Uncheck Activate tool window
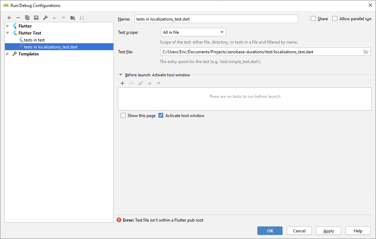 (160, 115)
